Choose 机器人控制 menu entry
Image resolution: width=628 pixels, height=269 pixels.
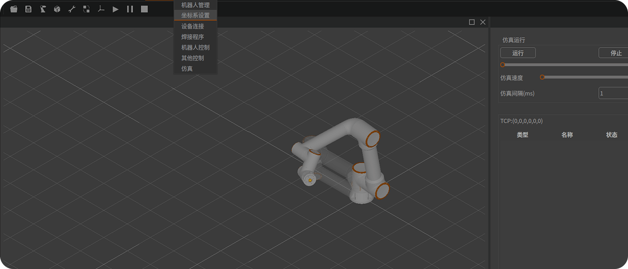click(195, 48)
